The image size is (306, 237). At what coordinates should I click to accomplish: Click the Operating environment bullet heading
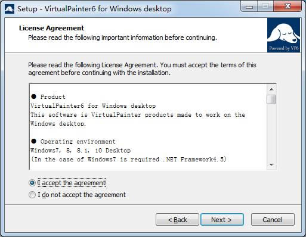coord(73,141)
